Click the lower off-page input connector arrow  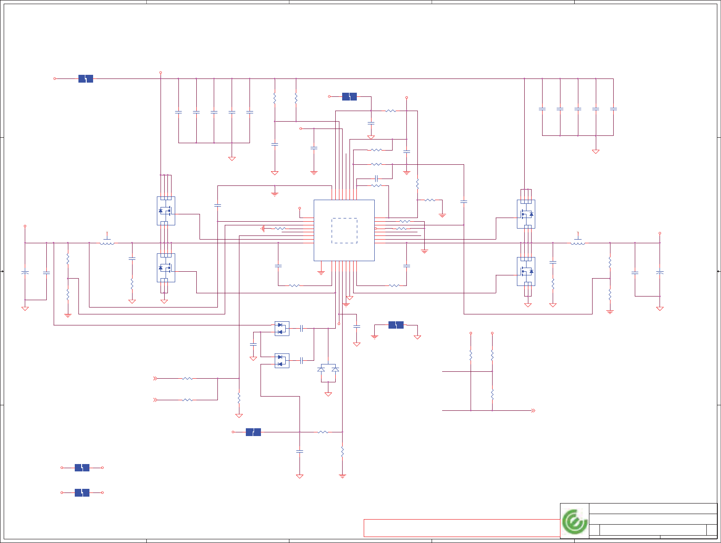pos(155,400)
